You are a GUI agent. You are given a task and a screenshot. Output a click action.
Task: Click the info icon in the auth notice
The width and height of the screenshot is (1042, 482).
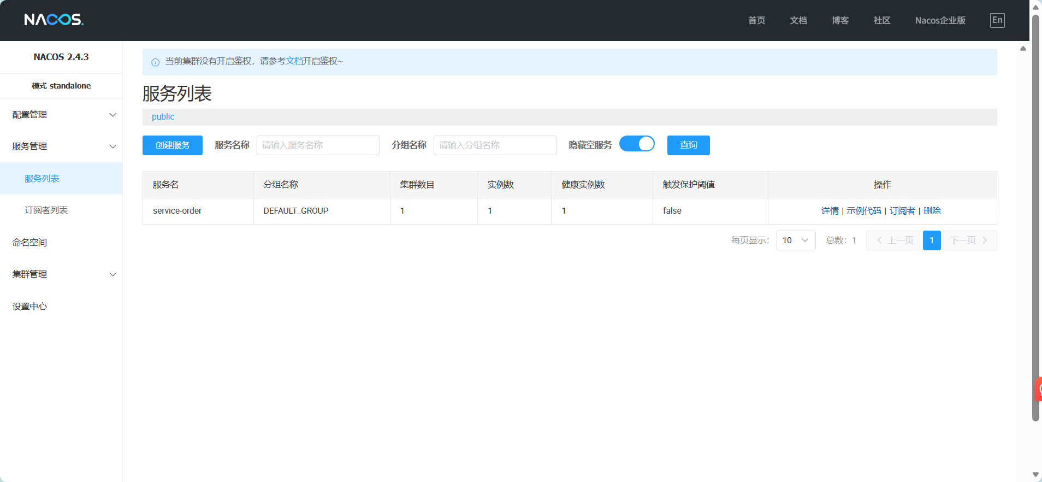(155, 62)
